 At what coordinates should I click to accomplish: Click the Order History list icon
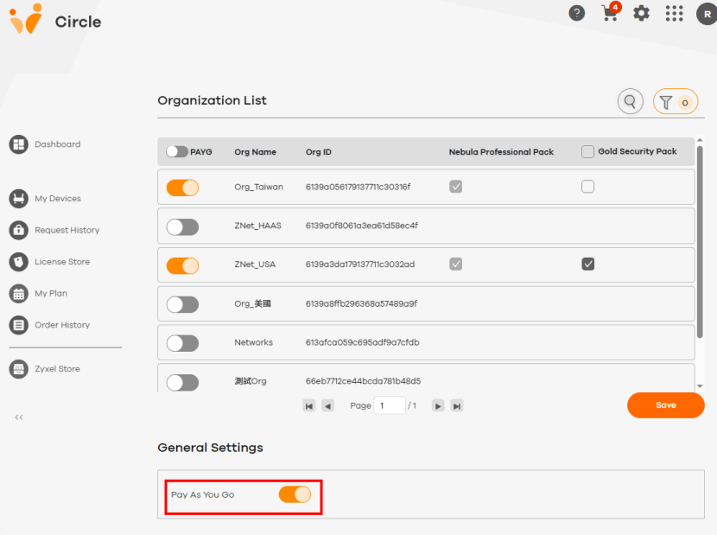(19, 325)
